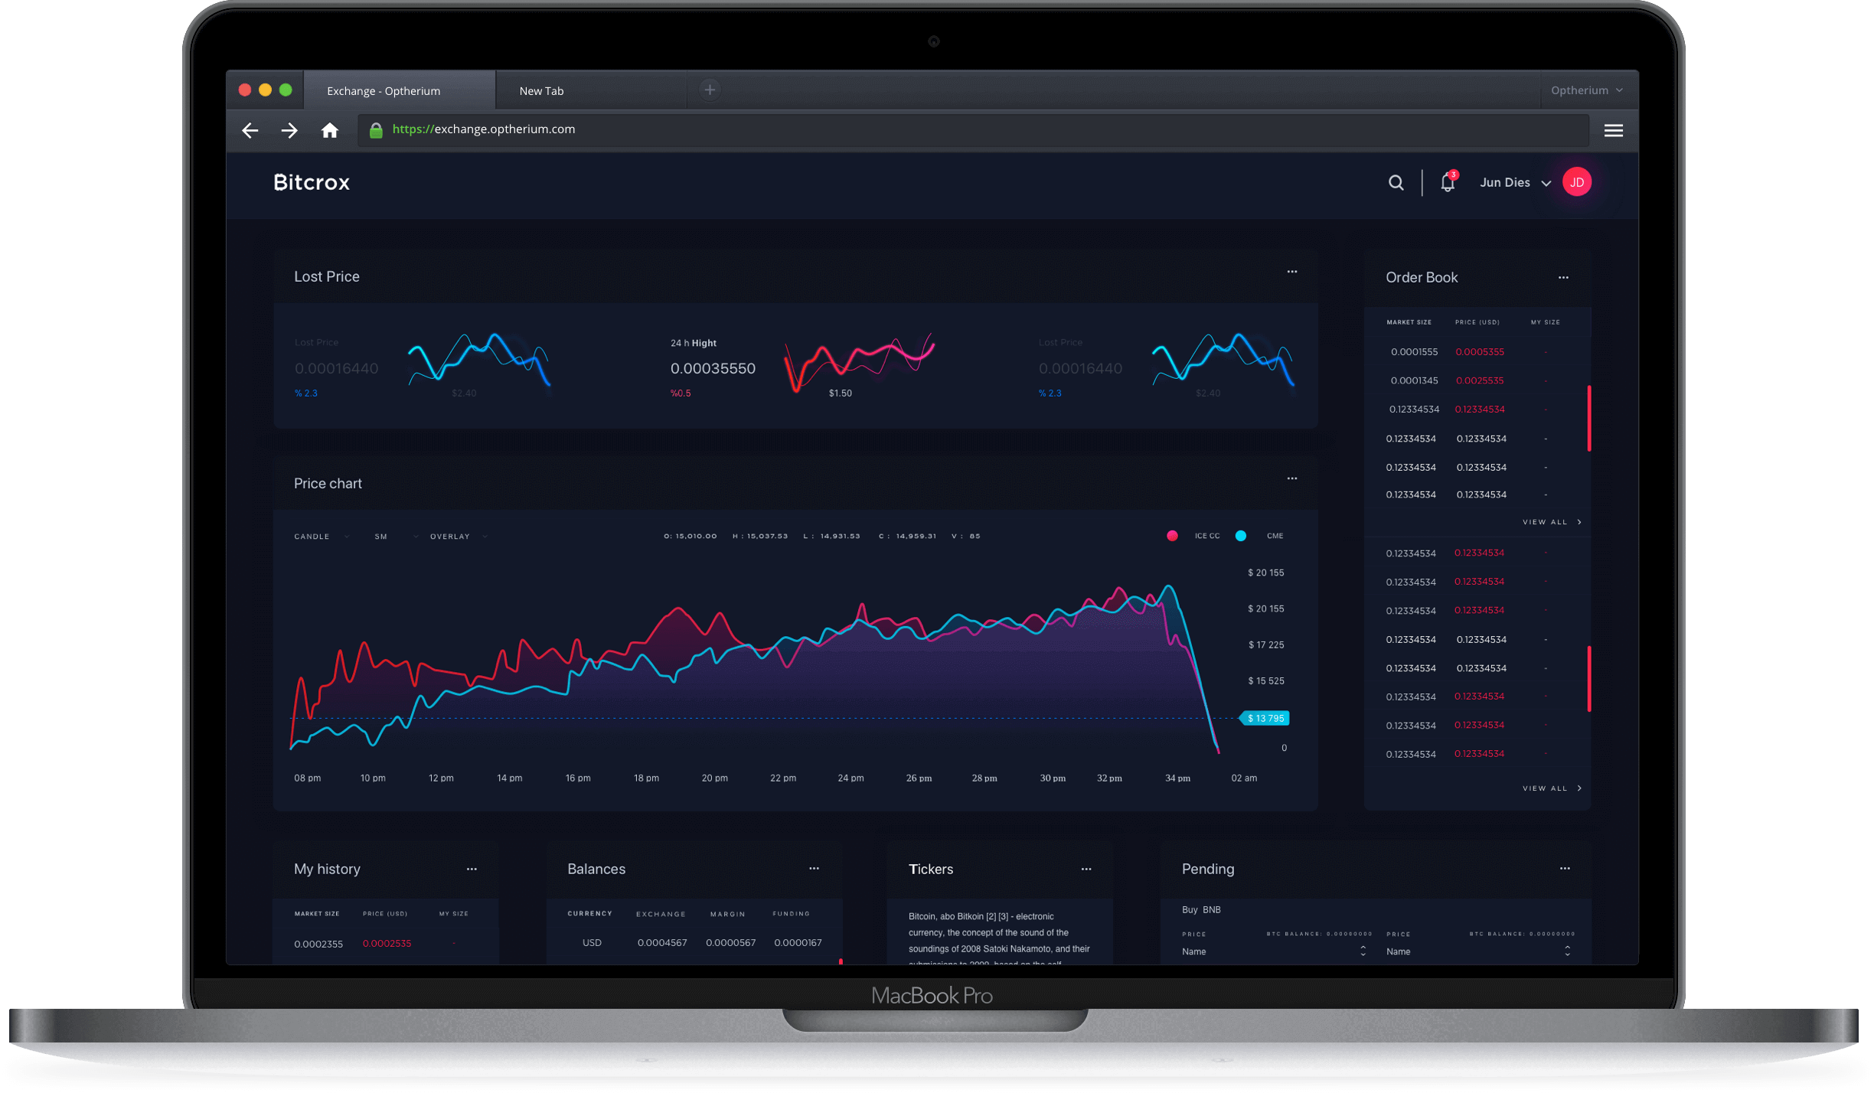Click the Bitcrox logo
This screenshot has width=1874, height=1093.
pos(312,182)
